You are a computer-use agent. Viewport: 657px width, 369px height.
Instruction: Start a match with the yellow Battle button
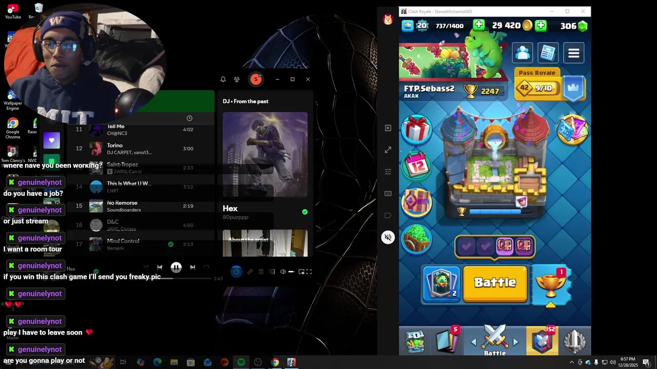[495, 283]
